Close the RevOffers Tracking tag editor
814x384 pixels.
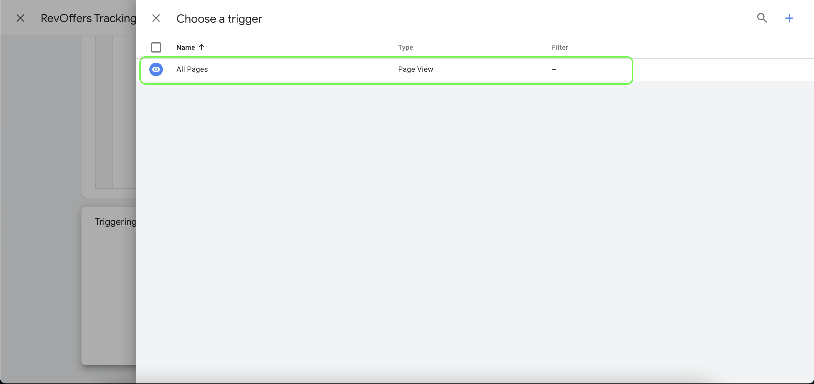[x=20, y=18]
